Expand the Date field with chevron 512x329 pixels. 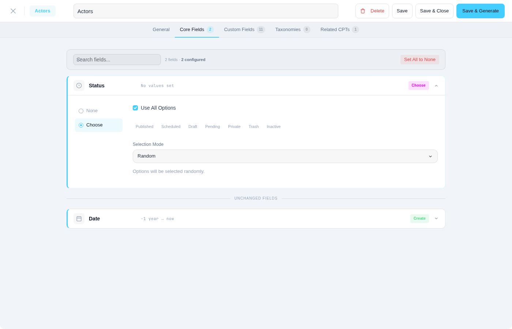(436, 219)
